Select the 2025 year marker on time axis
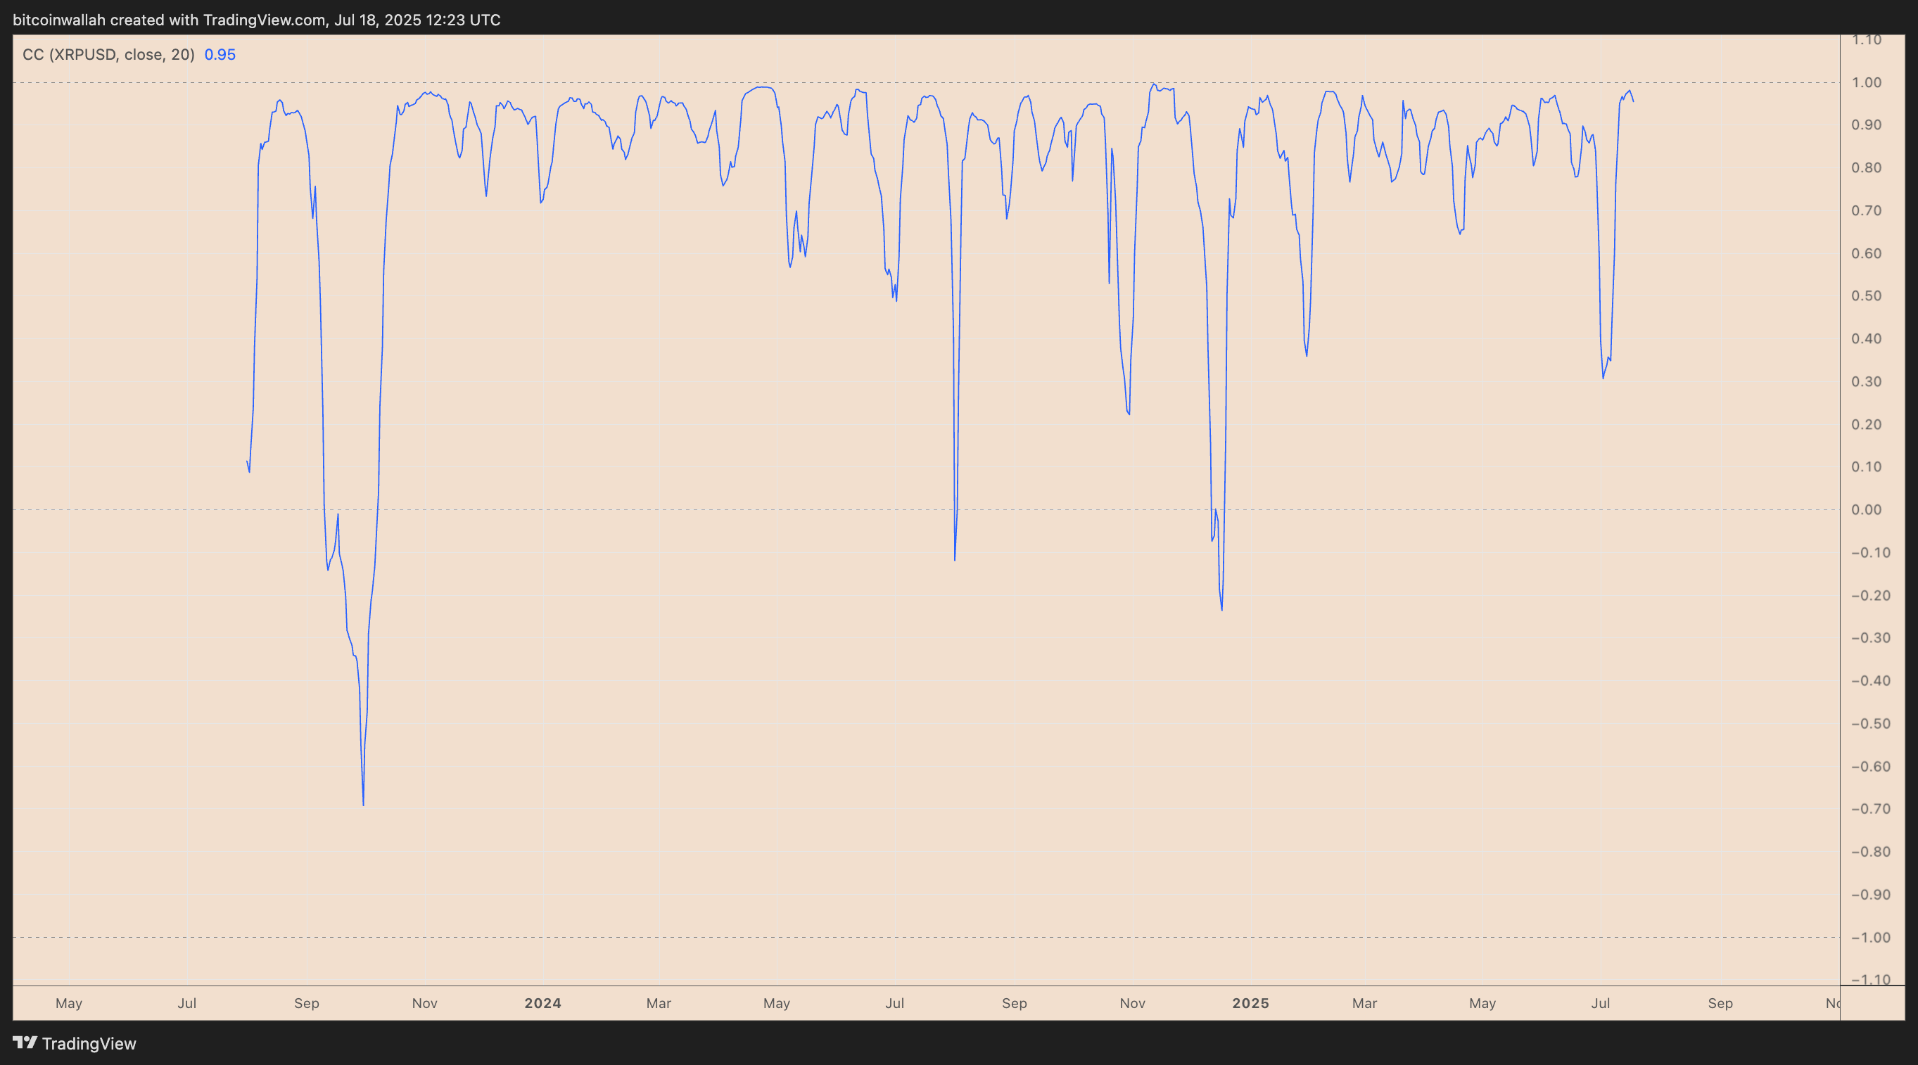The height and width of the screenshot is (1065, 1918). pos(1251,1003)
